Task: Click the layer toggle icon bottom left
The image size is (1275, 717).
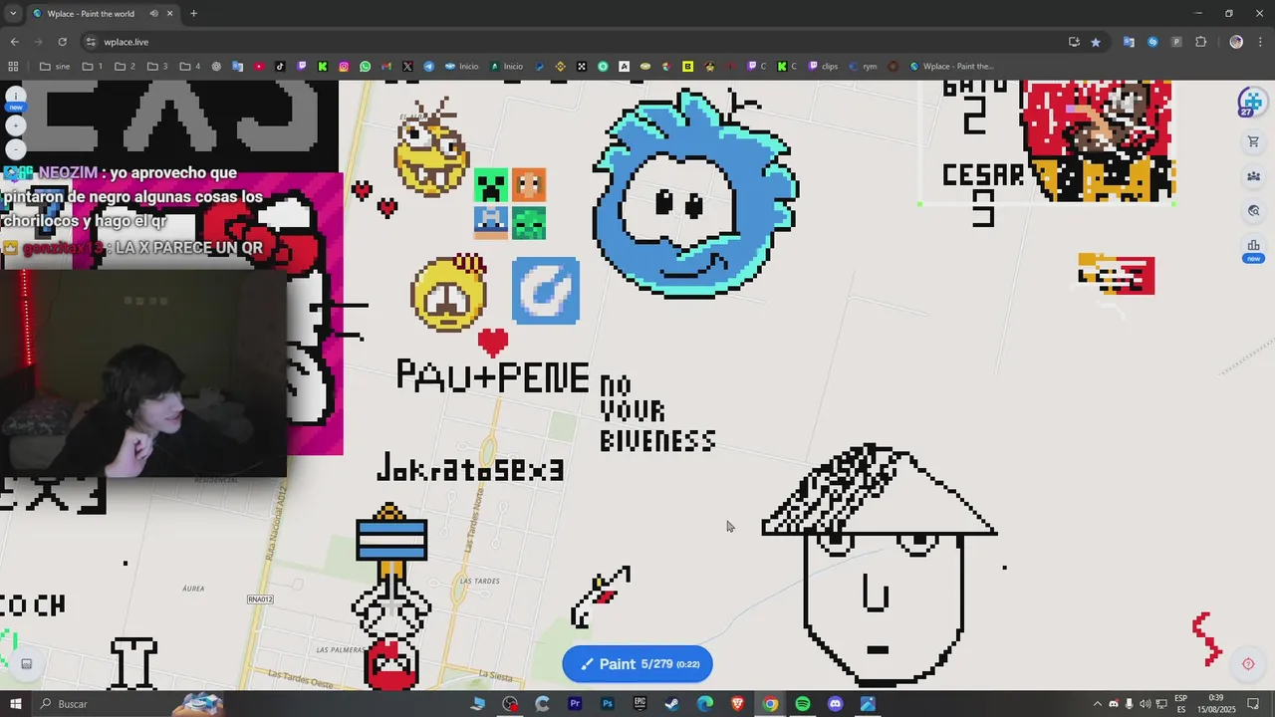Action: 27,664
